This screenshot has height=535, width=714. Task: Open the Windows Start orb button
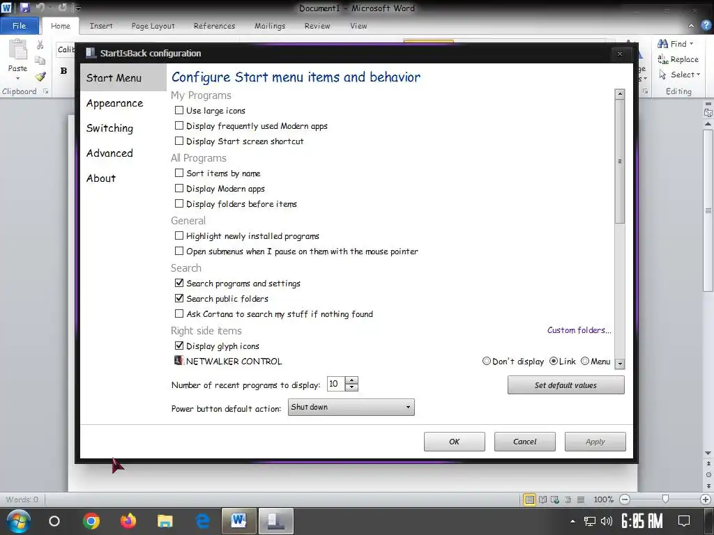point(17,521)
